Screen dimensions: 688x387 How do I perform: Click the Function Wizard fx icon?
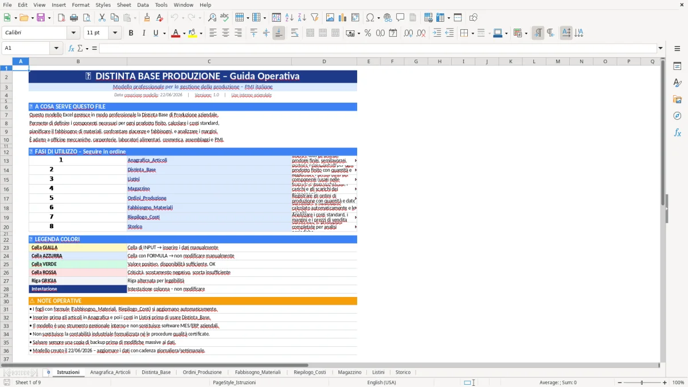tap(71, 48)
